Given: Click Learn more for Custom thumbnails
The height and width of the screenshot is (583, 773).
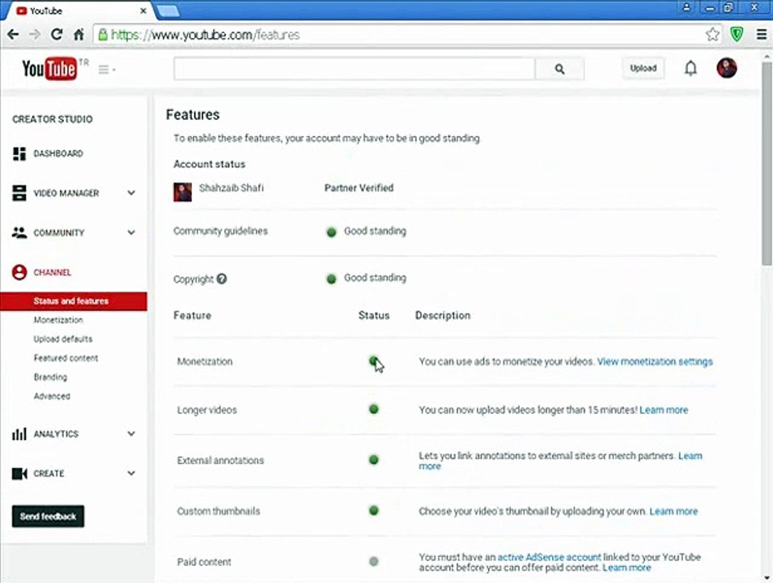Looking at the screenshot, I should coord(673,512).
